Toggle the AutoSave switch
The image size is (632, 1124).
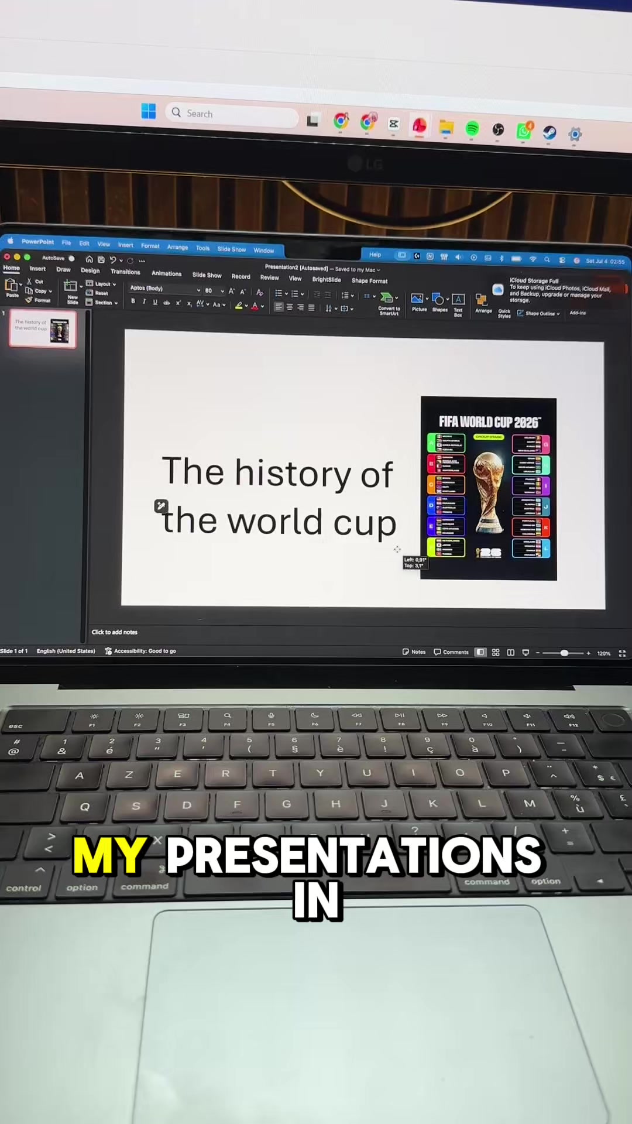pyautogui.click(x=72, y=258)
